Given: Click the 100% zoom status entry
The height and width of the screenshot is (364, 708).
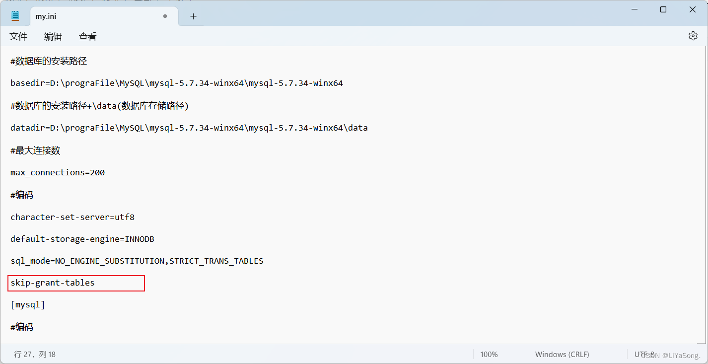Looking at the screenshot, I should pyautogui.click(x=489, y=354).
